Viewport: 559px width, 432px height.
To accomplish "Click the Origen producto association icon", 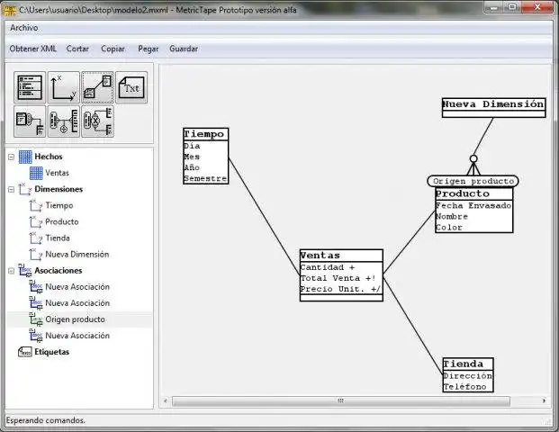I will (x=36, y=319).
